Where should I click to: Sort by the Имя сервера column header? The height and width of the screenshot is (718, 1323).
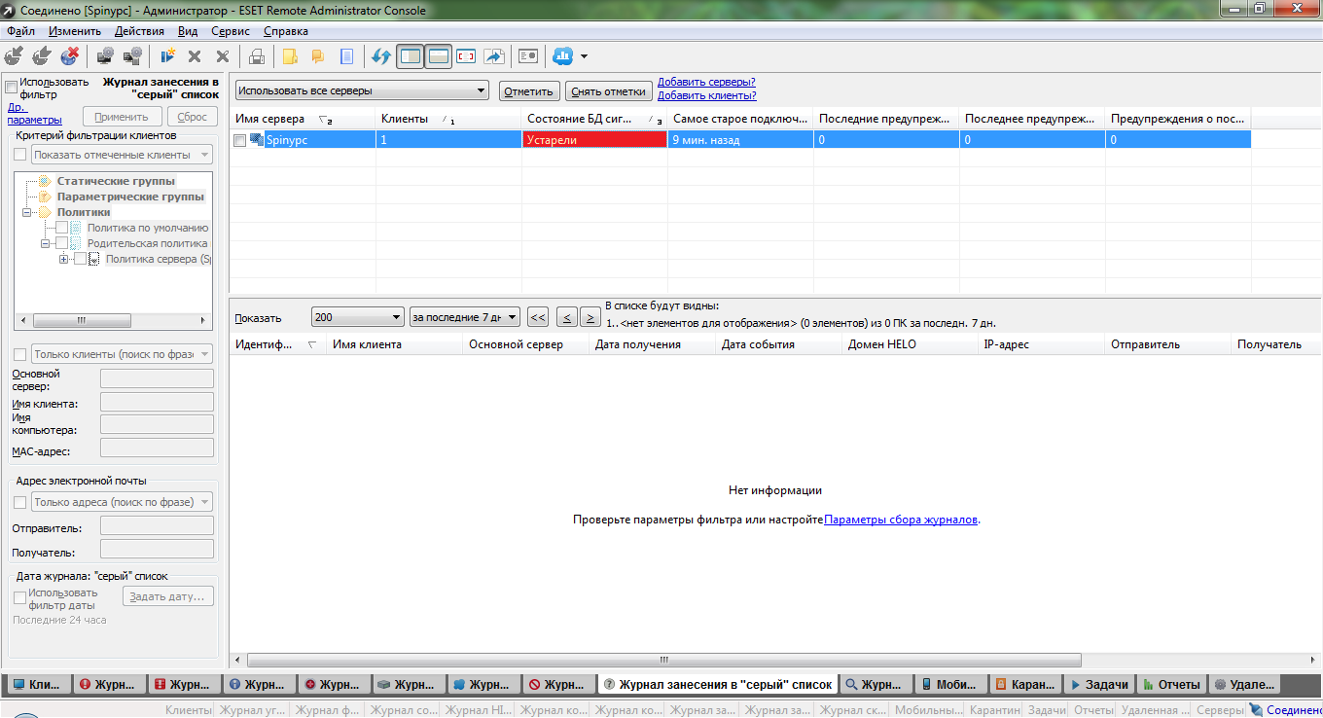[303, 119]
